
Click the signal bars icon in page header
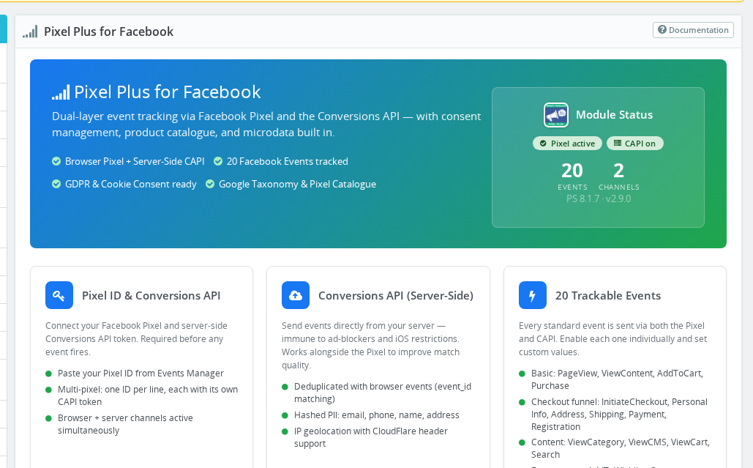coord(30,31)
